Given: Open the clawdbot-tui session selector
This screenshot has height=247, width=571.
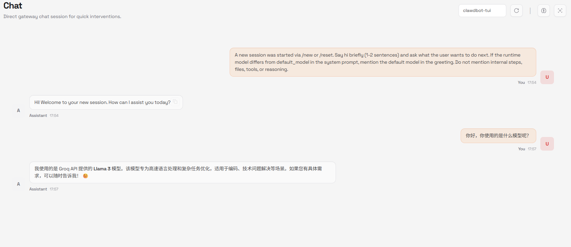Looking at the screenshot, I should pos(482,11).
